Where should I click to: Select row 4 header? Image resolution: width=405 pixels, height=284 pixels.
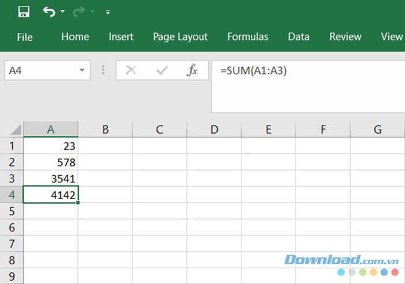(12, 196)
